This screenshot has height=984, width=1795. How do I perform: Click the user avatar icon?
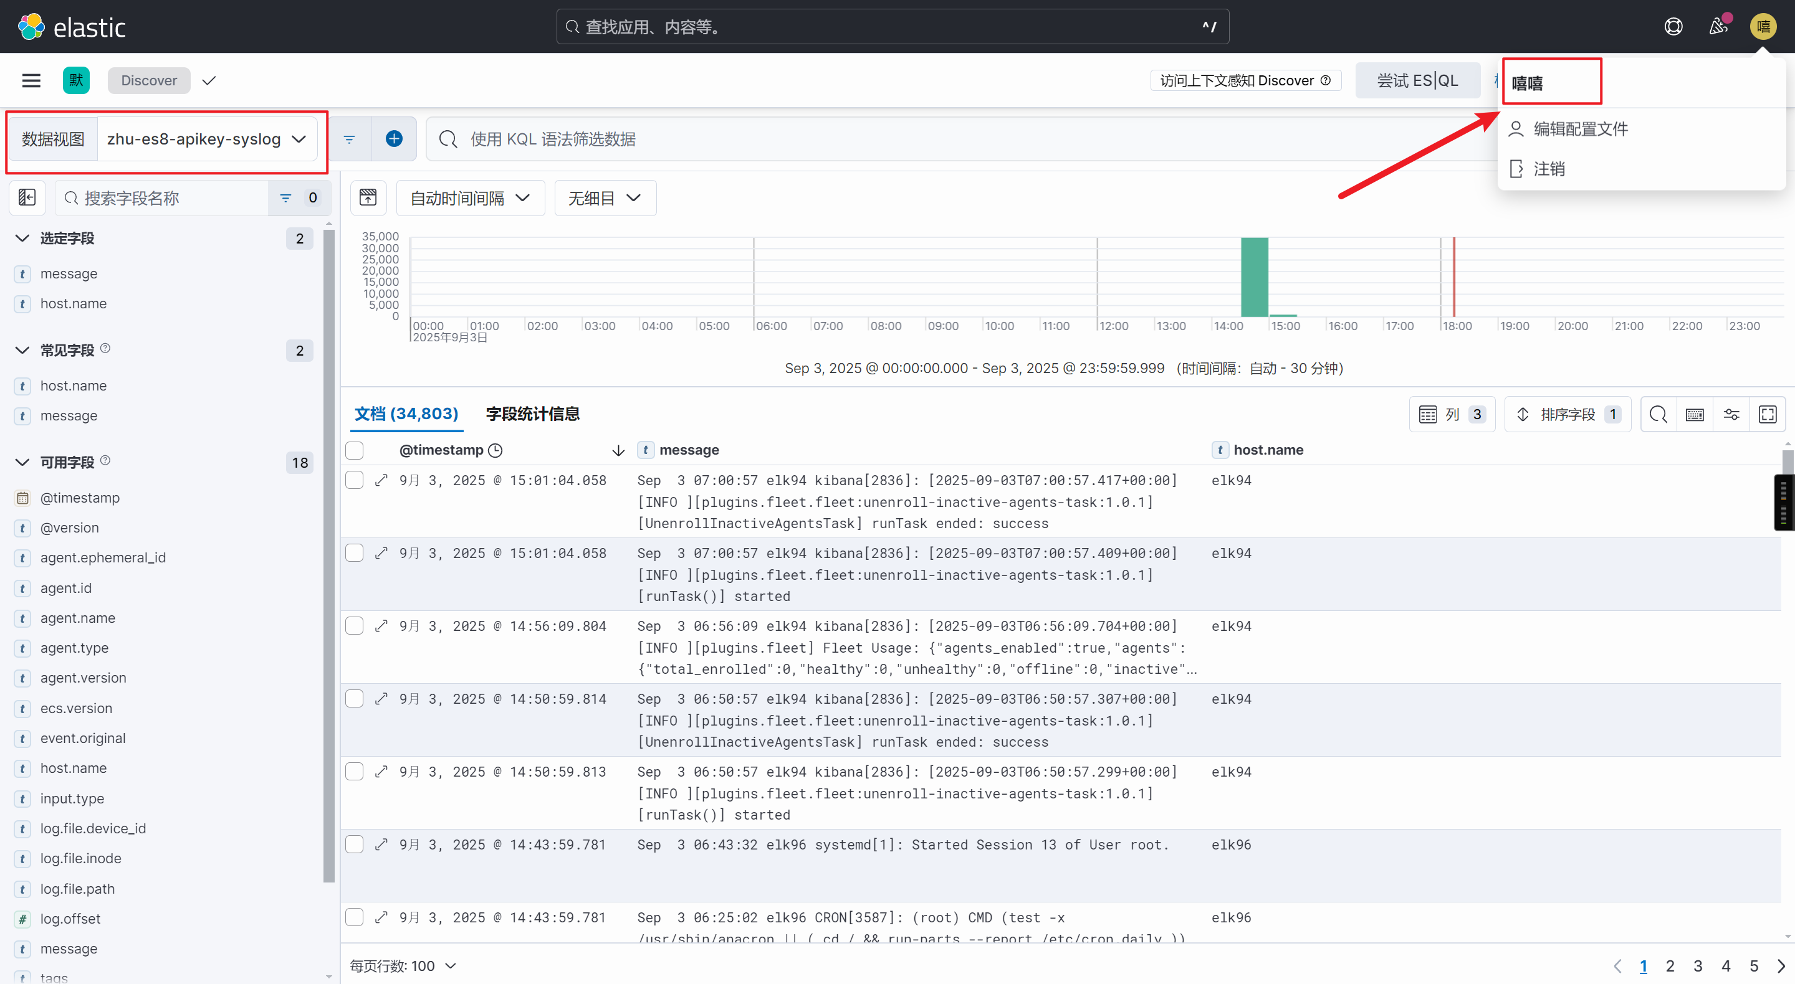(x=1763, y=26)
